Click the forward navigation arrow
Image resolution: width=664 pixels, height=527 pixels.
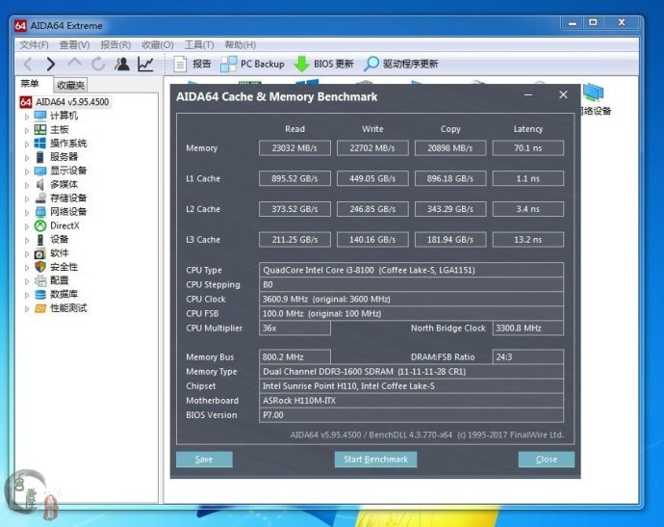click(51, 64)
